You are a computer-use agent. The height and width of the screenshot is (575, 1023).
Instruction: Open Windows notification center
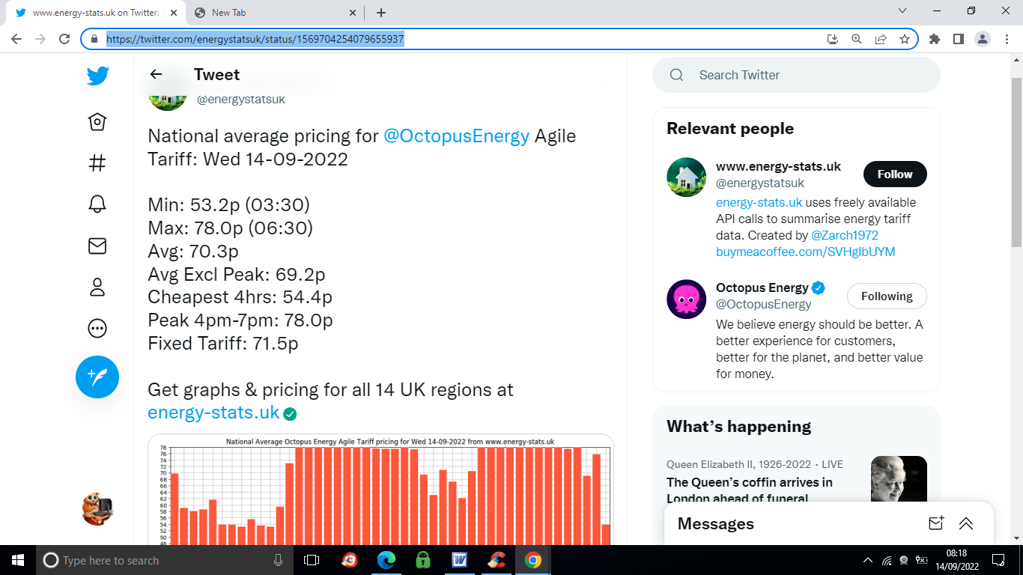(998, 560)
